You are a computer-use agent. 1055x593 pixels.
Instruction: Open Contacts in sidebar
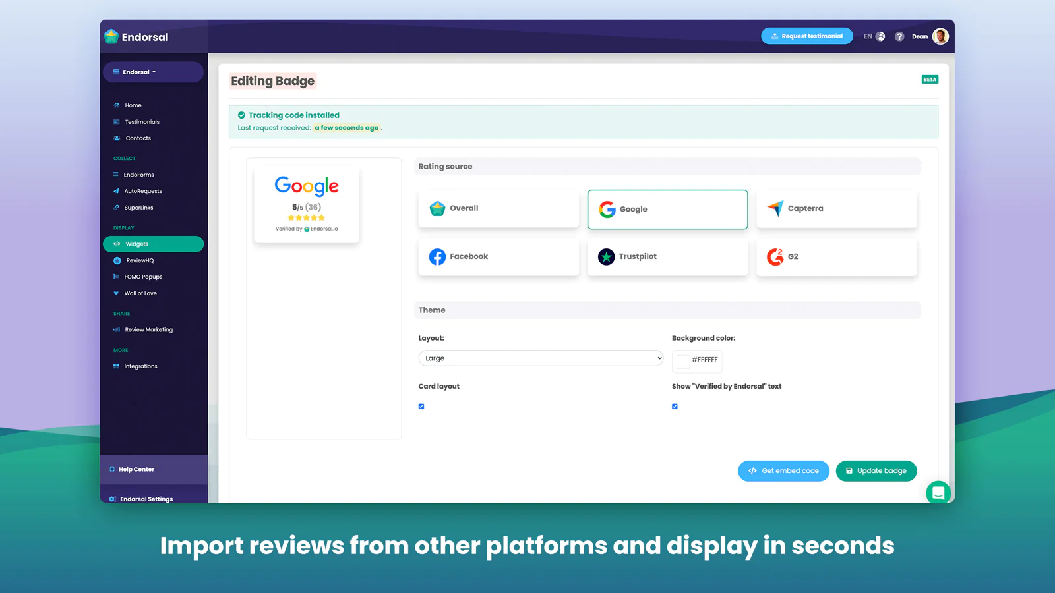click(x=138, y=138)
